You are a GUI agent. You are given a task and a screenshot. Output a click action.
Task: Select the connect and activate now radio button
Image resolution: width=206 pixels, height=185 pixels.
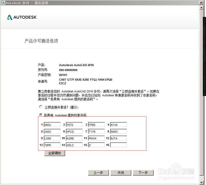tap(41, 107)
